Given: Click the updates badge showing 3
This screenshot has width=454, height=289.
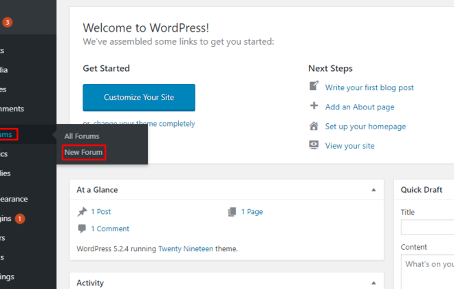Looking at the screenshot, I should [8, 22].
